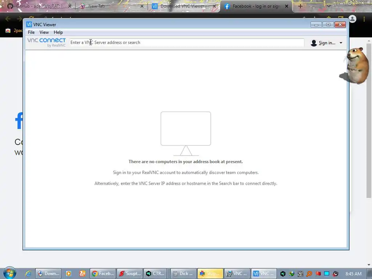Switch to the Dick... taskbar button
The height and width of the screenshot is (279, 372).
(x=183, y=274)
